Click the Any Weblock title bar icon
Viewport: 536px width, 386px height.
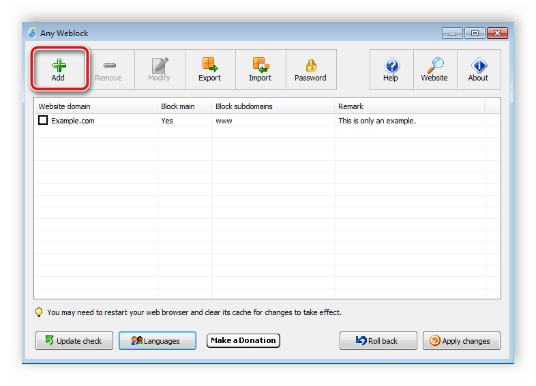click(x=32, y=33)
